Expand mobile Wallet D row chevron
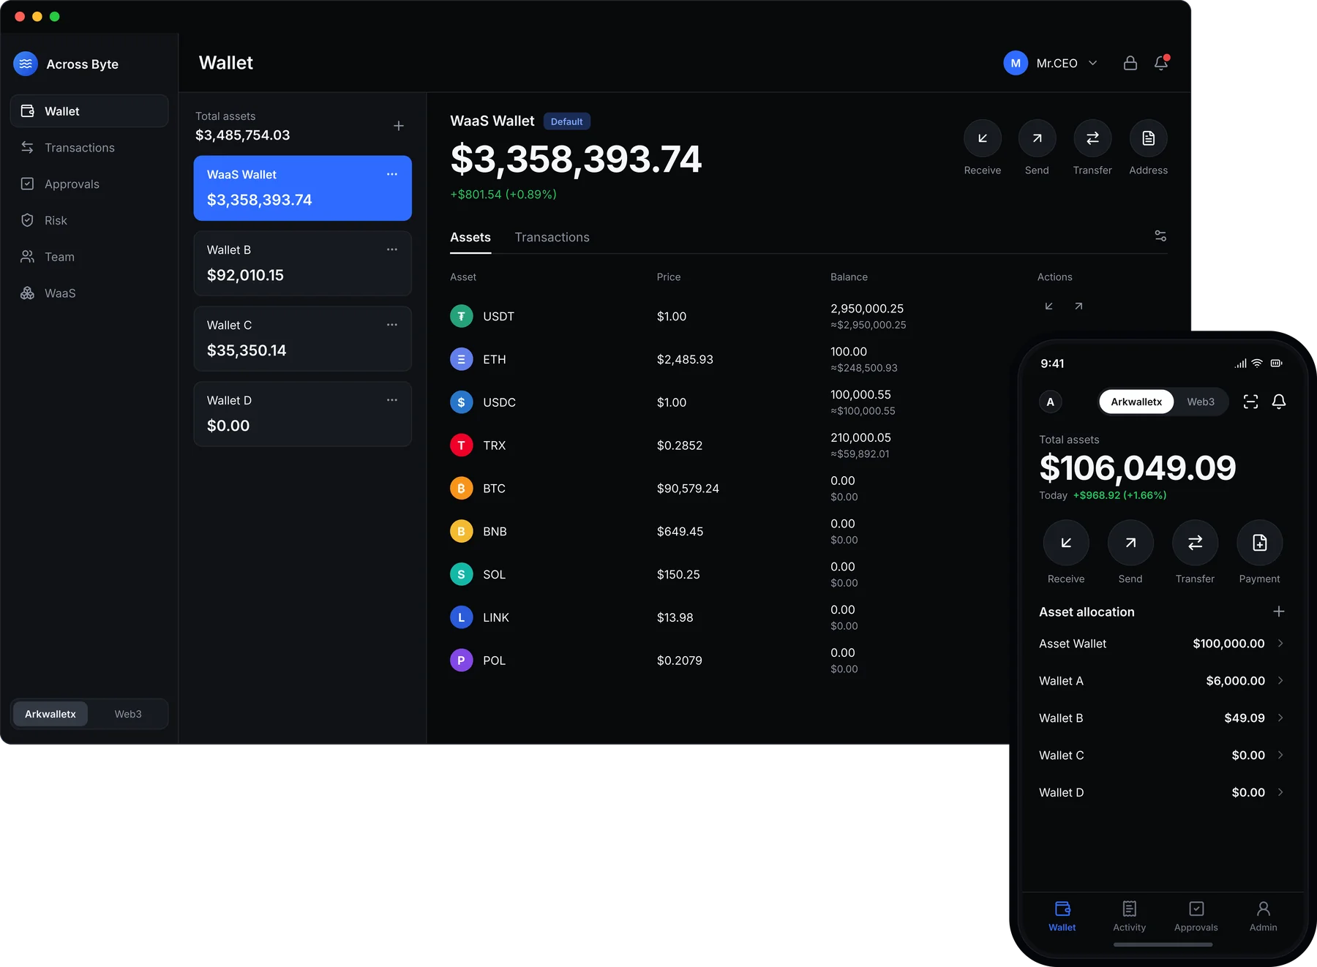1317x967 pixels. point(1280,792)
